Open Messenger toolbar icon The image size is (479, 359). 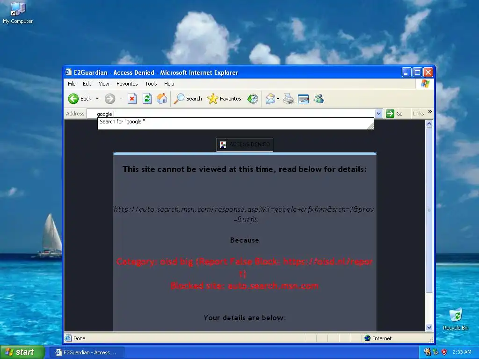319,99
